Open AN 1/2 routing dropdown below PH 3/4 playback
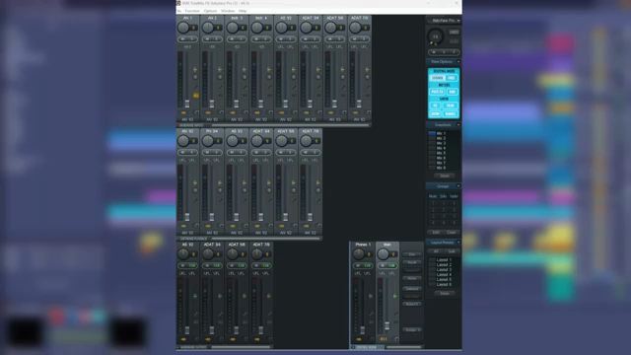 212,233
